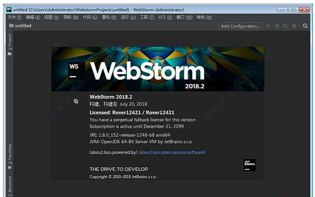Click the Copyright JetBrains s.r.o. line
The width and height of the screenshot is (315, 197).
point(123,177)
